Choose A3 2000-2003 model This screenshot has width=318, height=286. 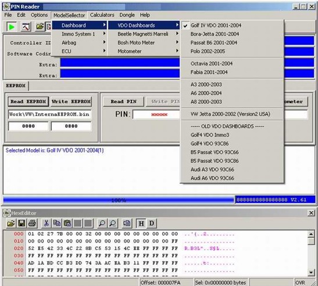point(232,84)
